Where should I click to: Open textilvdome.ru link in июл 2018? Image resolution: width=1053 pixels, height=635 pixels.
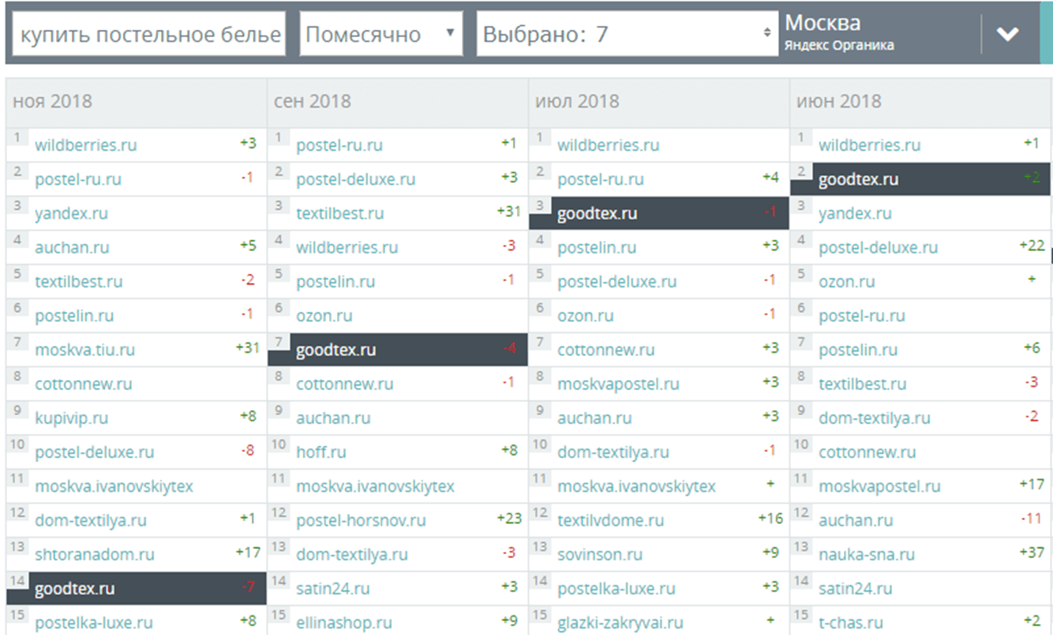point(610,521)
